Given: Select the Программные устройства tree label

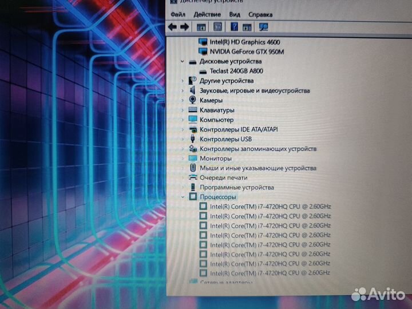Looking at the screenshot, I should click(x=237, y=188).
